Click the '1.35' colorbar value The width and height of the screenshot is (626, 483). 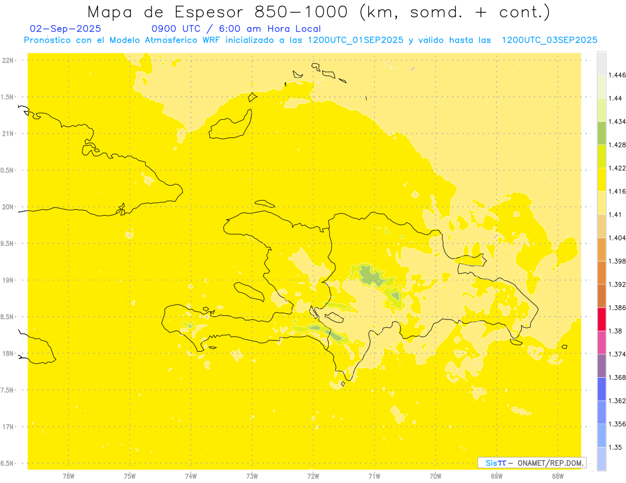point(616,448)
